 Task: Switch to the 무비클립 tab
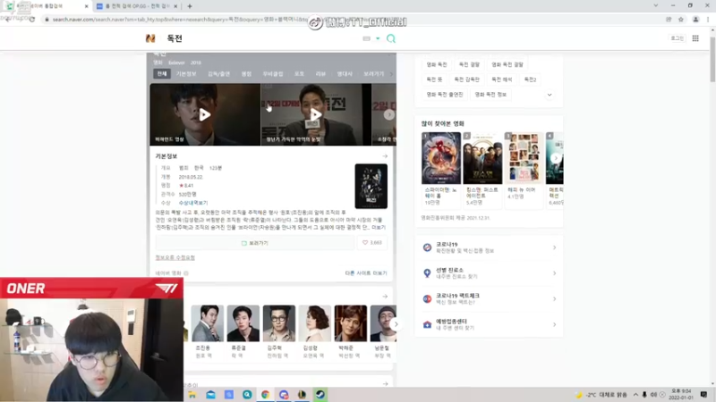273,74
